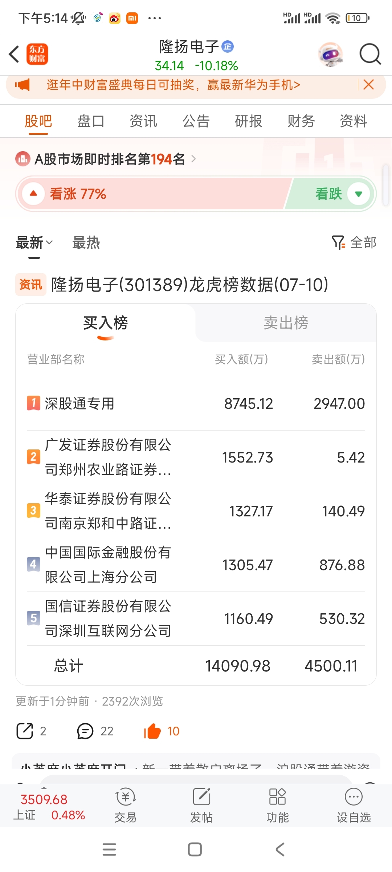This screenshot has width=392, height=872.
Task: Tap the ranking chart icon beside A股市场
Action: pyautogui.click(x=23, y=159)
